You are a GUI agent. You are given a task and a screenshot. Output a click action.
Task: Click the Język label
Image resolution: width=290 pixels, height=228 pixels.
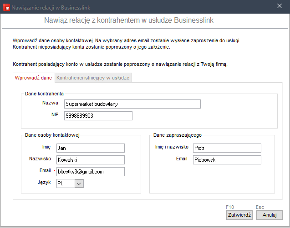click(x=44, y=183)
